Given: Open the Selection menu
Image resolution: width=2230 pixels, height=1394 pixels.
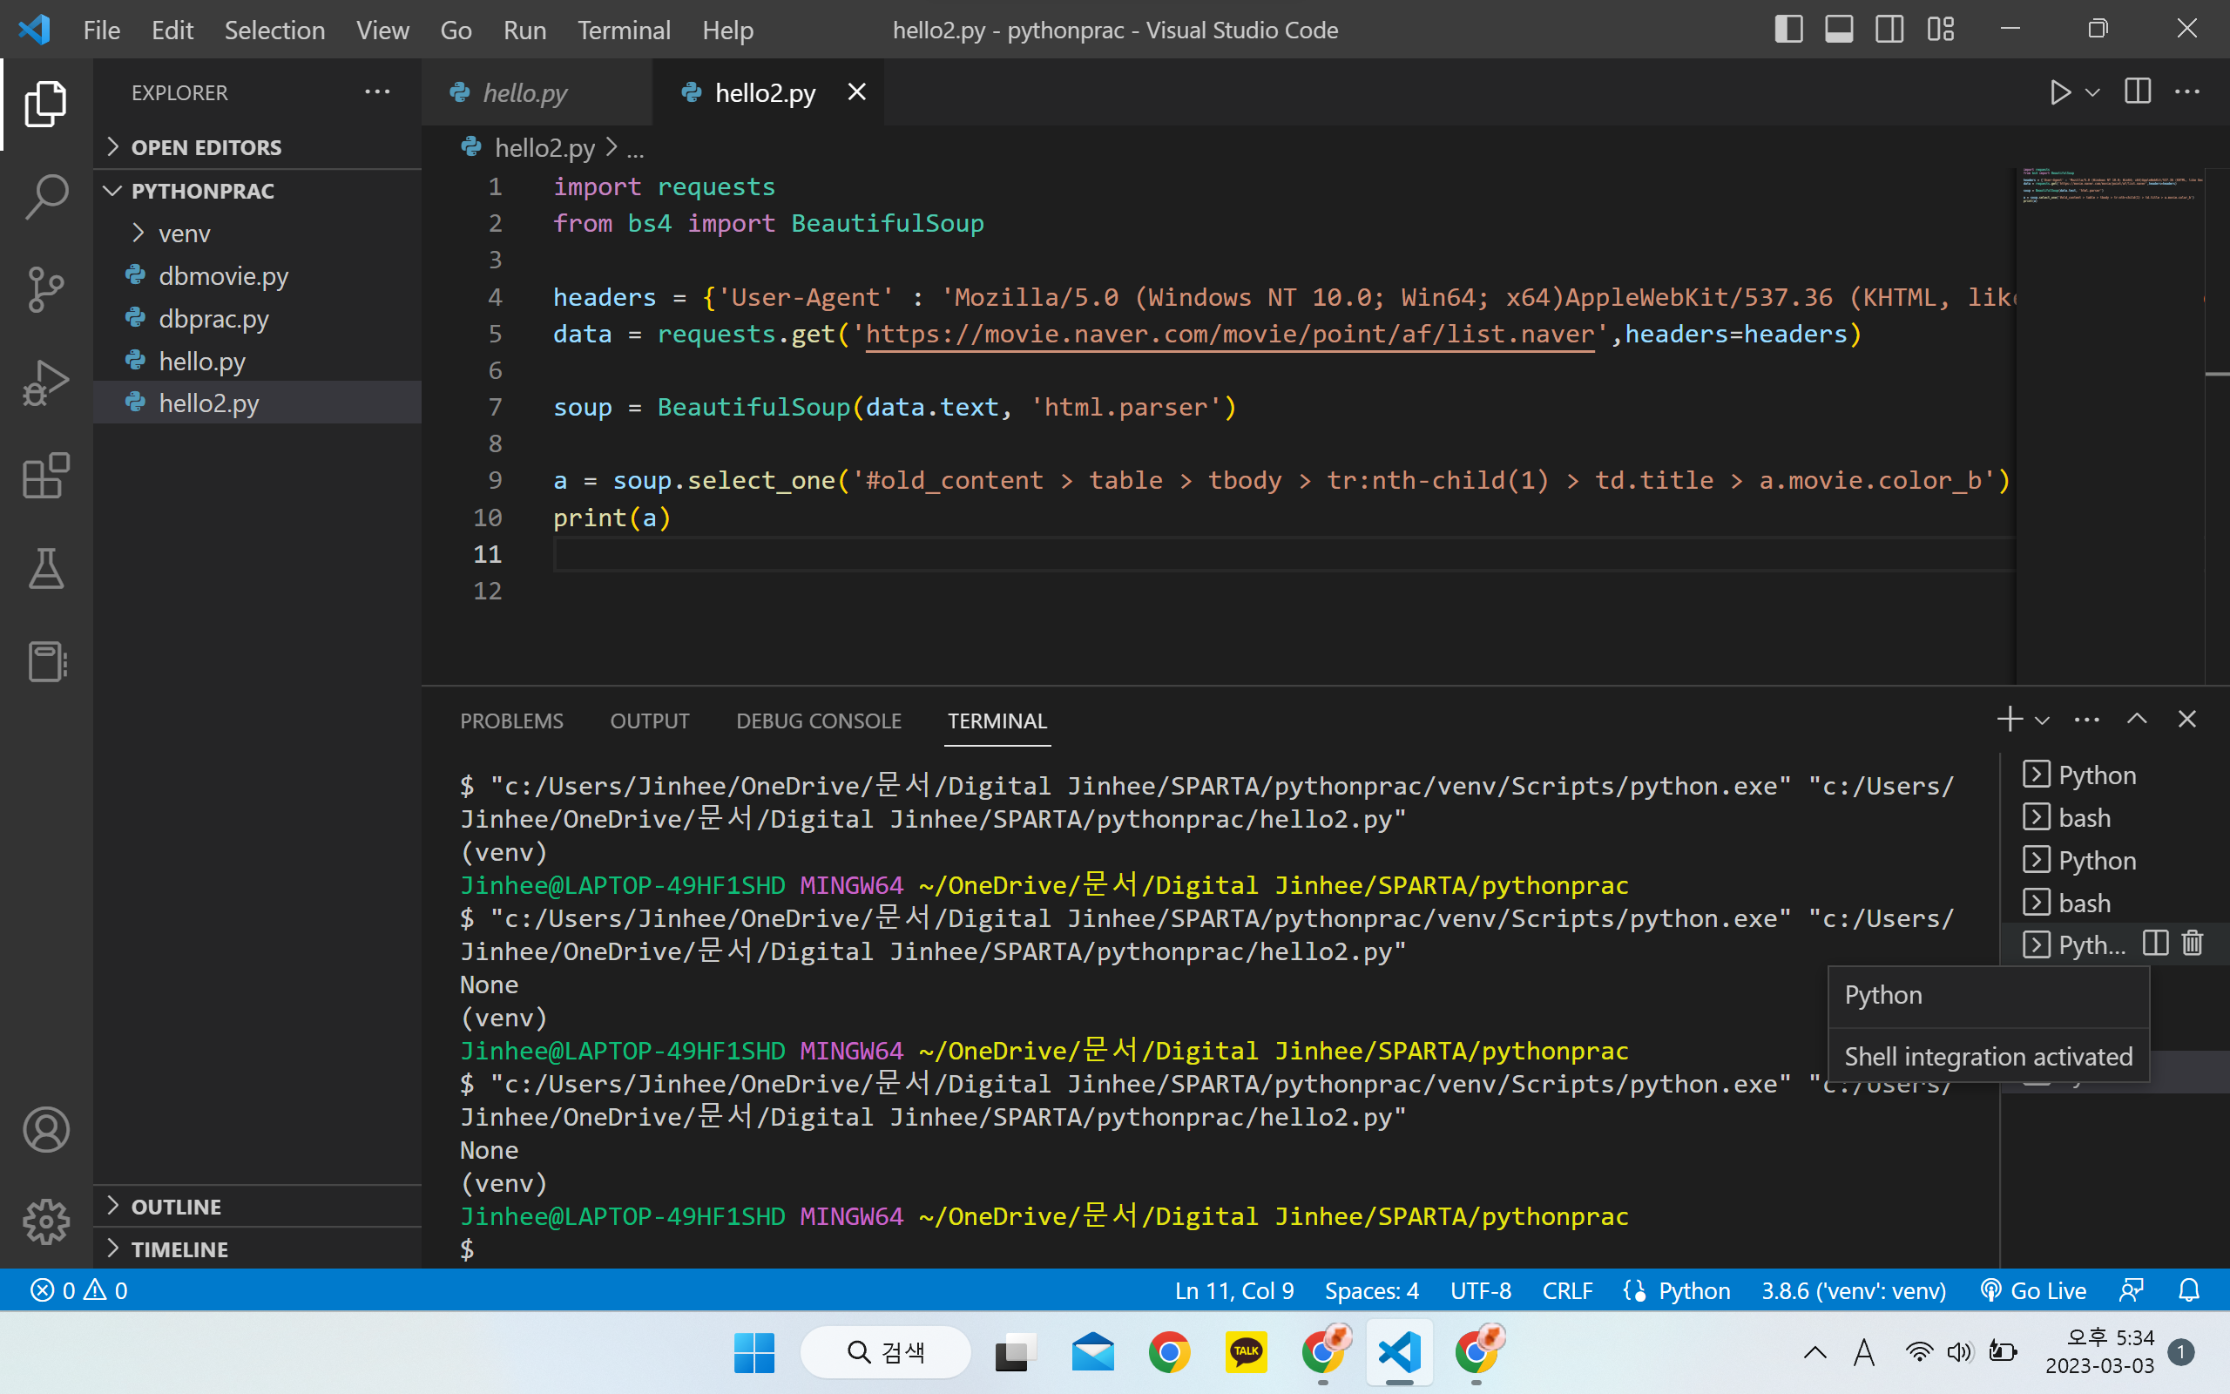Looking at the screenshot, I should (274, 30).
